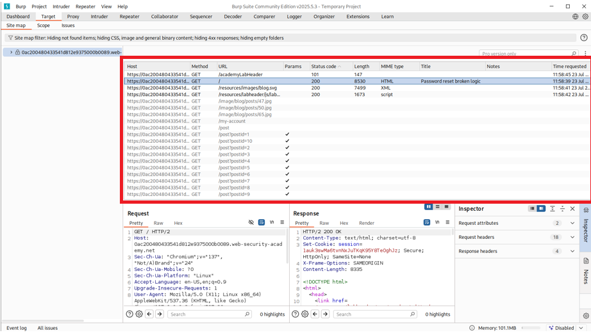Viewport: 591px width, 335px height.
Task: Open Burp settings gear at top right
Action: coord(585,17)
